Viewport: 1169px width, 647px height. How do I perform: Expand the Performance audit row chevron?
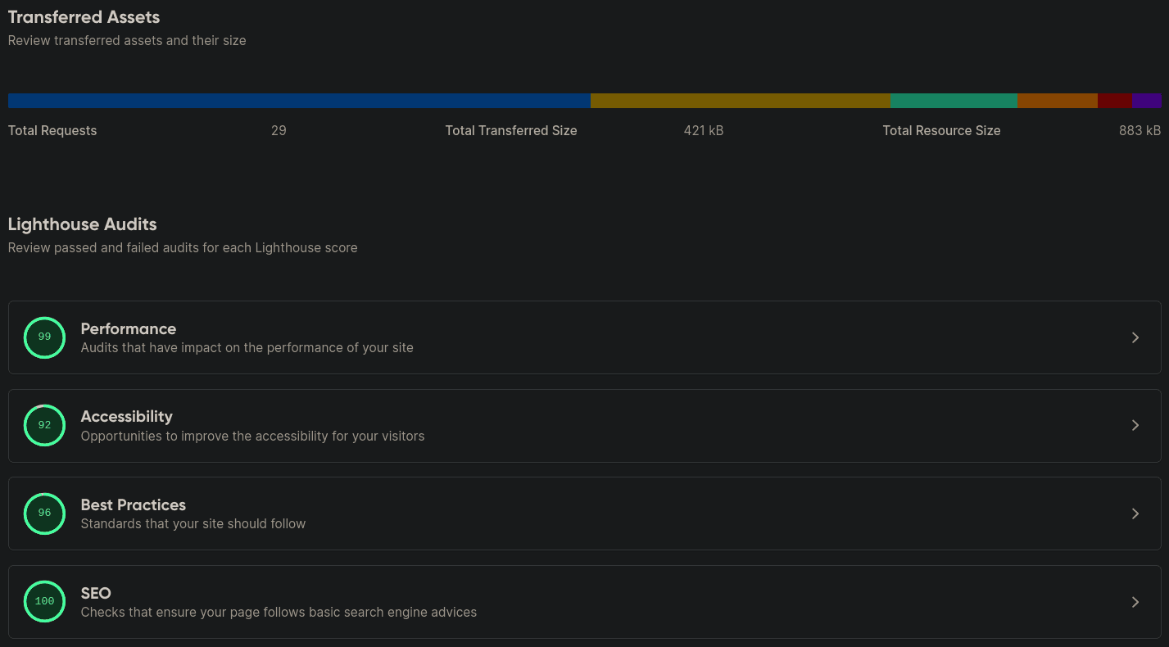coord(1135,337)
